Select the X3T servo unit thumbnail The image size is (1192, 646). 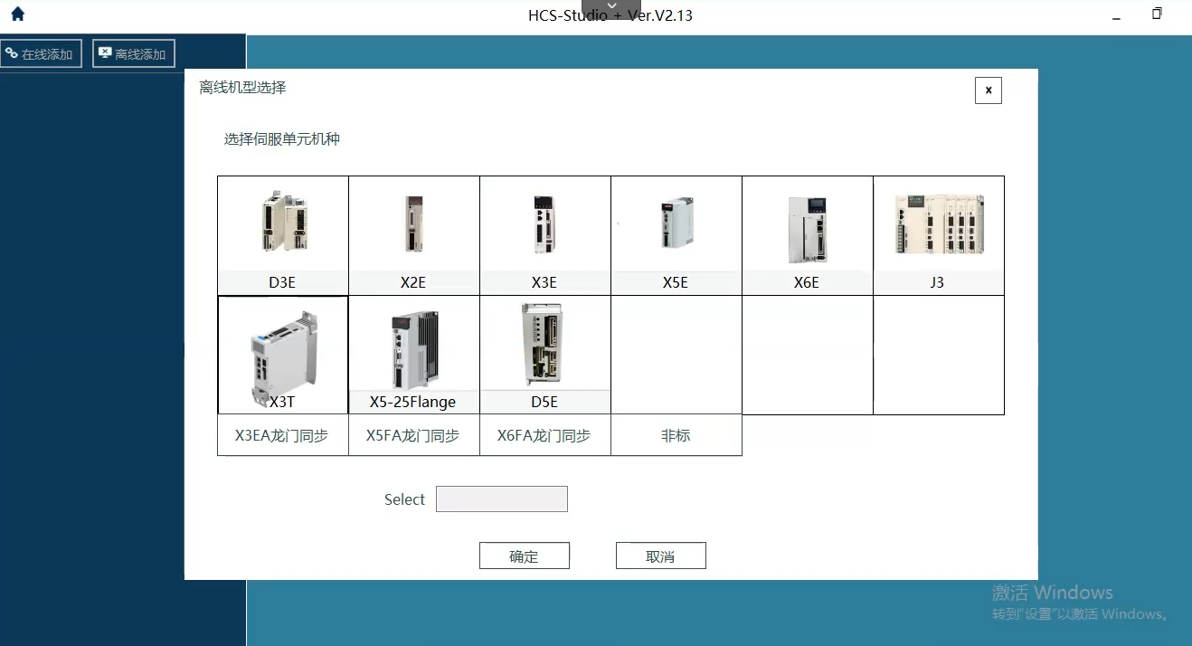click(283, 355)
